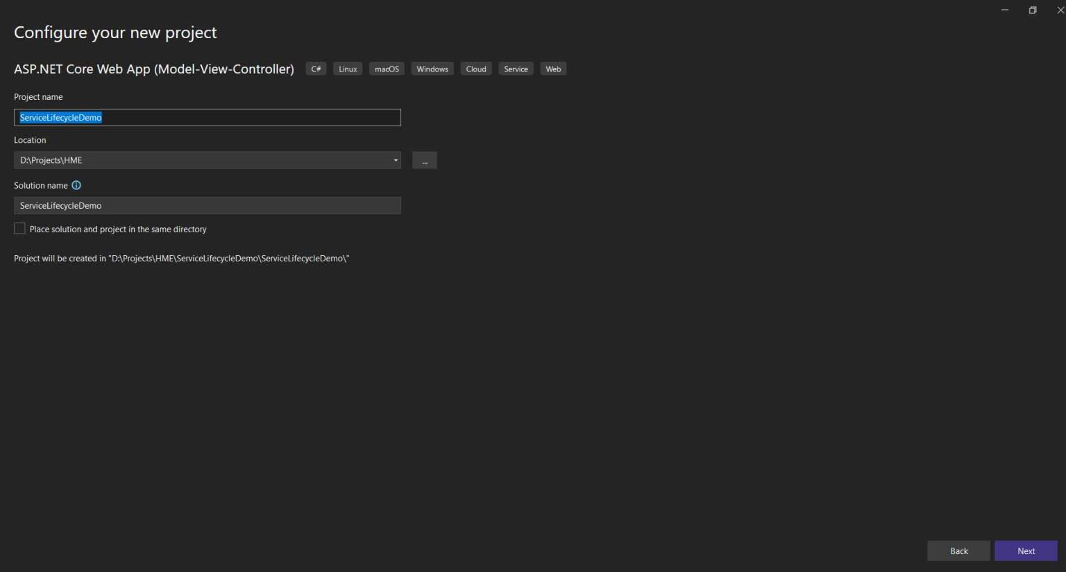Click the C# language tag
The height and width of the screenshot is (572, 1066).
tap(316, 68)
